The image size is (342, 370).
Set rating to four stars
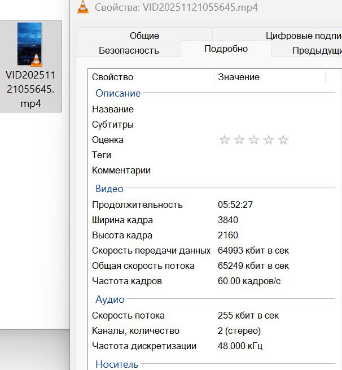pyautogui.click(x=269, y=140)
